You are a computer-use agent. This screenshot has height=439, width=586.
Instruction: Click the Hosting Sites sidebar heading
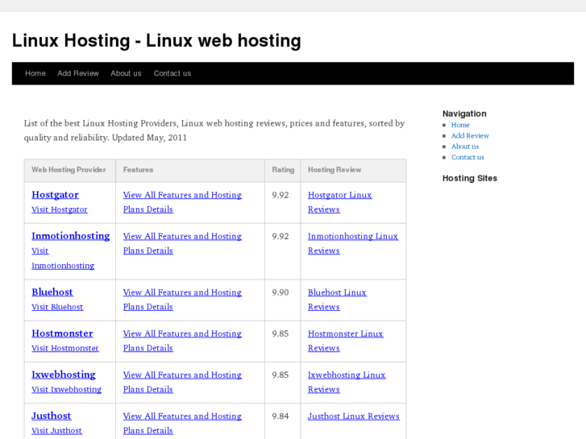[470, 178]
